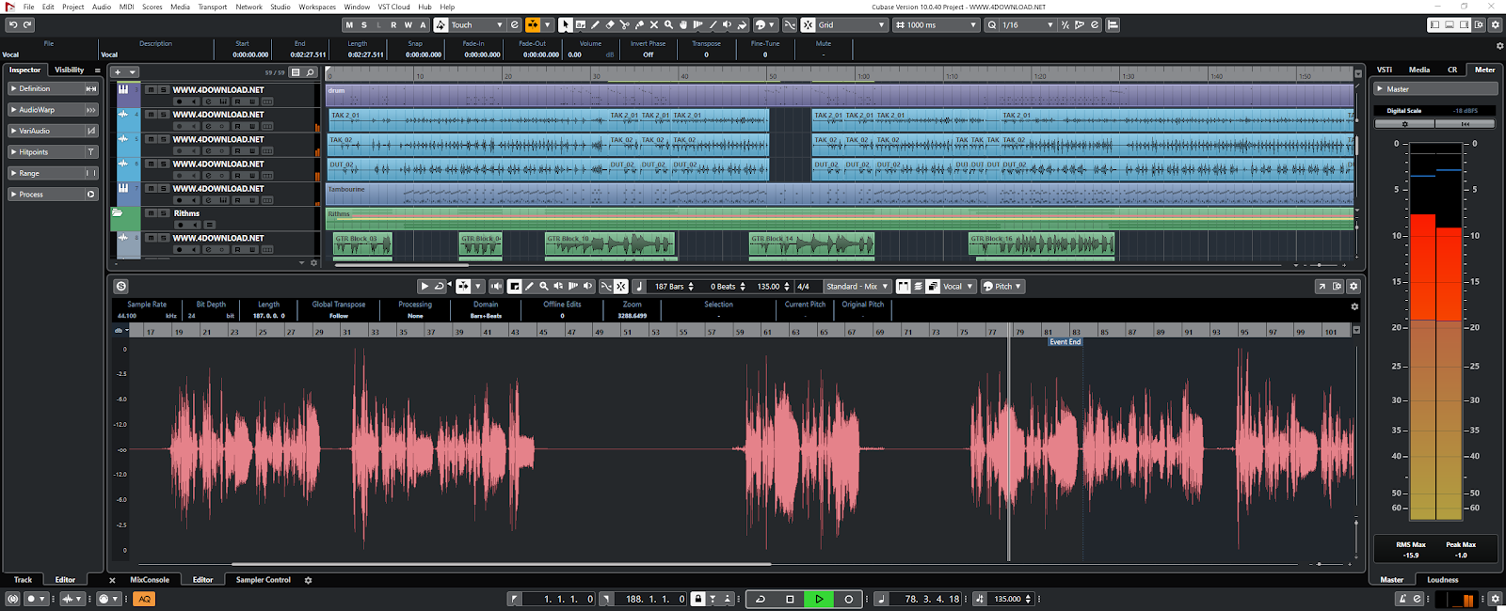Switch to the Visibility tab
The width and height of the screenshot is (1506, 611).
(69, 70)
